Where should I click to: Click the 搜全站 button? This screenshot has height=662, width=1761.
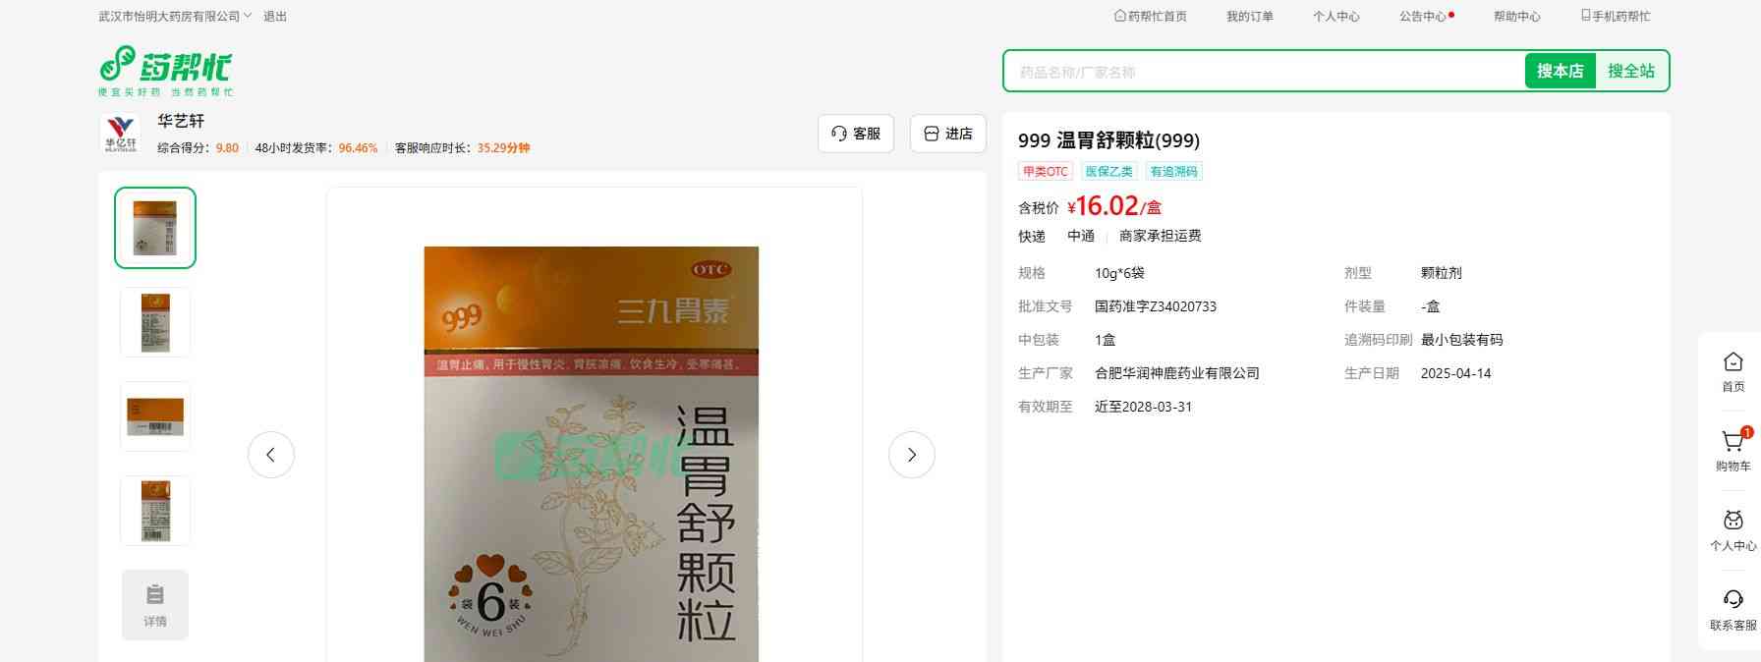tap(1630, 71)
